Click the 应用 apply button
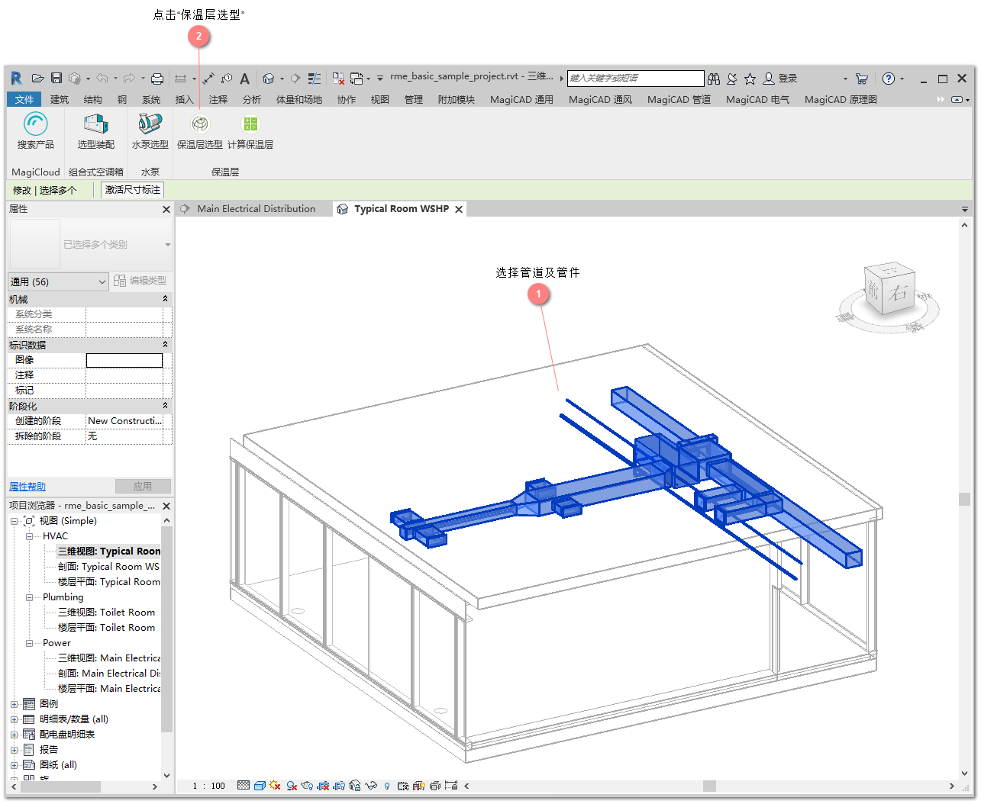Screen dimensions: 981x804 (143, 486)
